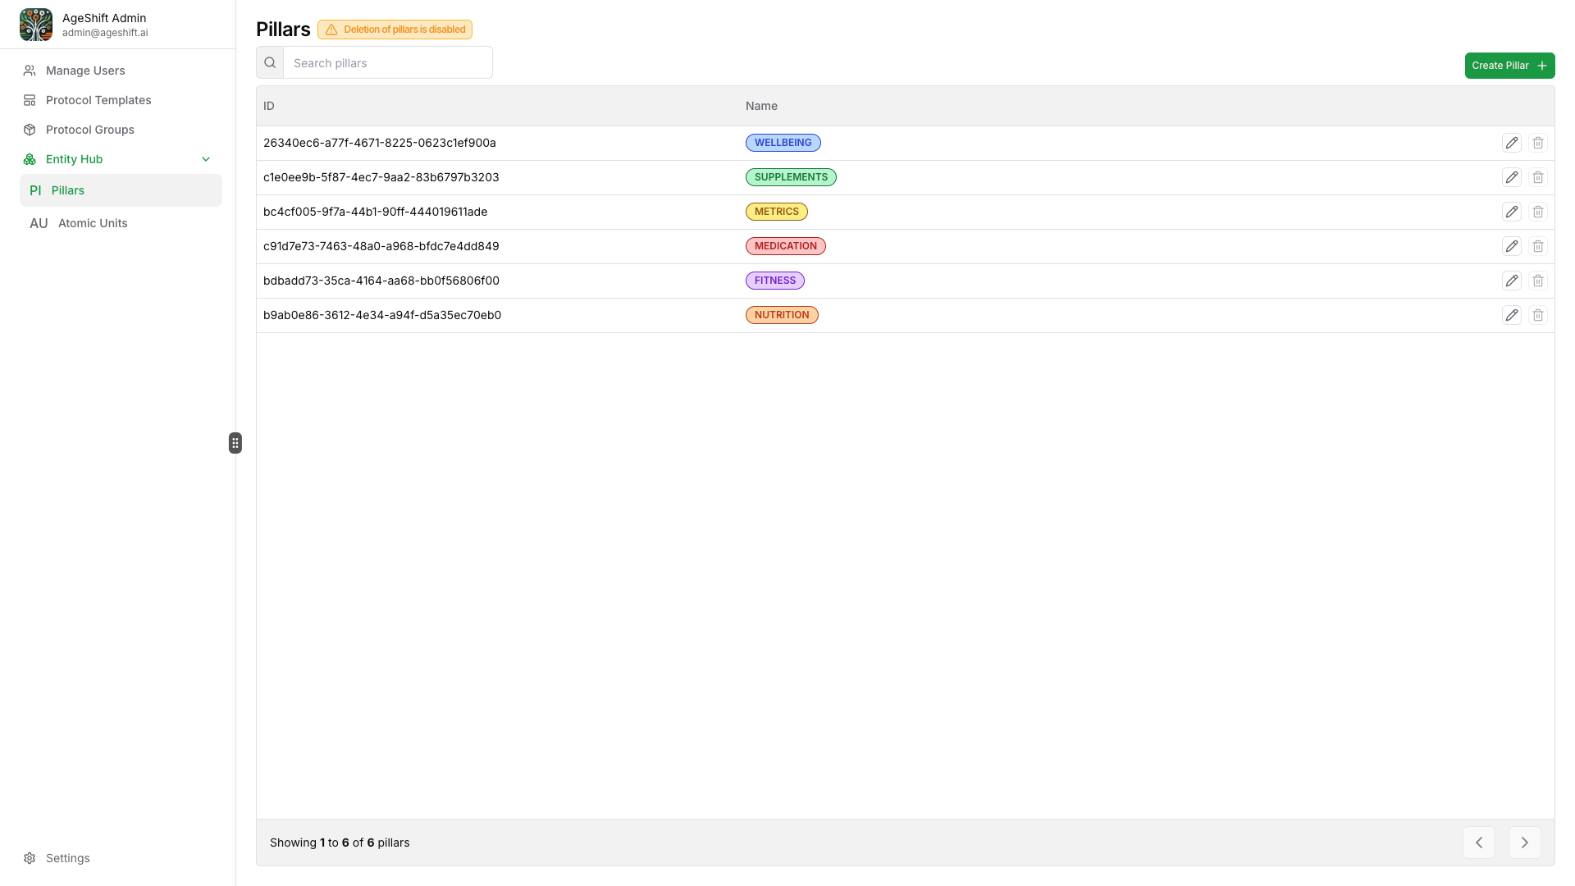Click the previous page arrow
The height and width of the screenshot is (886, 1575).
(x=1479, y=842)
